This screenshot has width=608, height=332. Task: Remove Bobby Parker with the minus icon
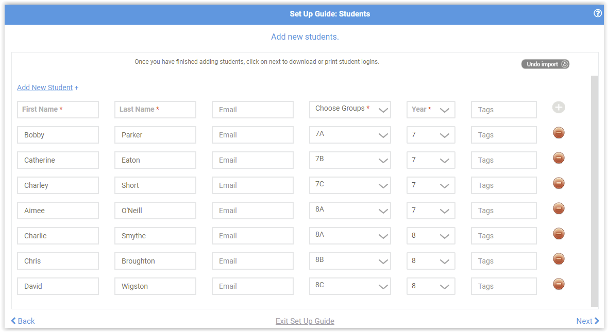point(559,133)
